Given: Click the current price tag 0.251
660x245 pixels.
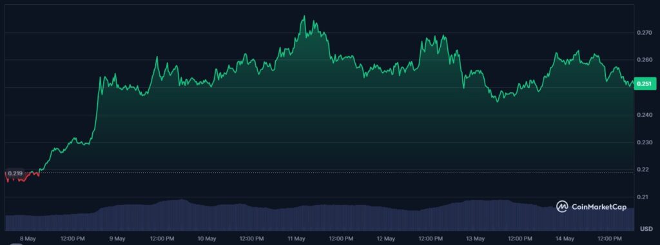Looking at the screenshot, I should 645,84.
